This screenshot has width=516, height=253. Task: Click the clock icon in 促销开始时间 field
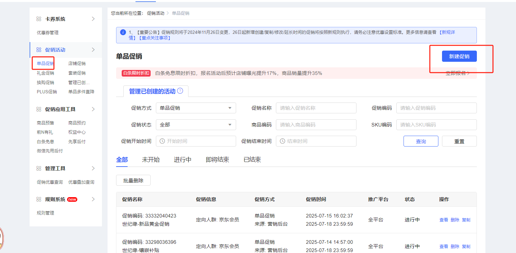pyautogui.click(x=162, y=141)
